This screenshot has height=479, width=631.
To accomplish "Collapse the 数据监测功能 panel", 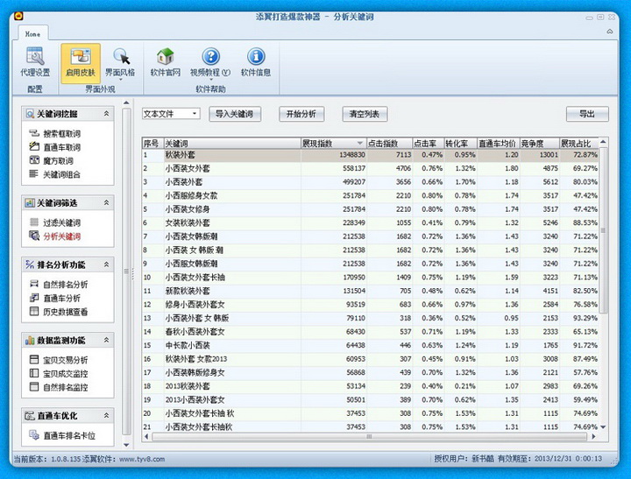I will (106, 341).
